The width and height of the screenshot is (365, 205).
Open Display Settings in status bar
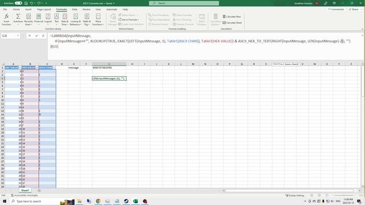(x=295, y=195)
